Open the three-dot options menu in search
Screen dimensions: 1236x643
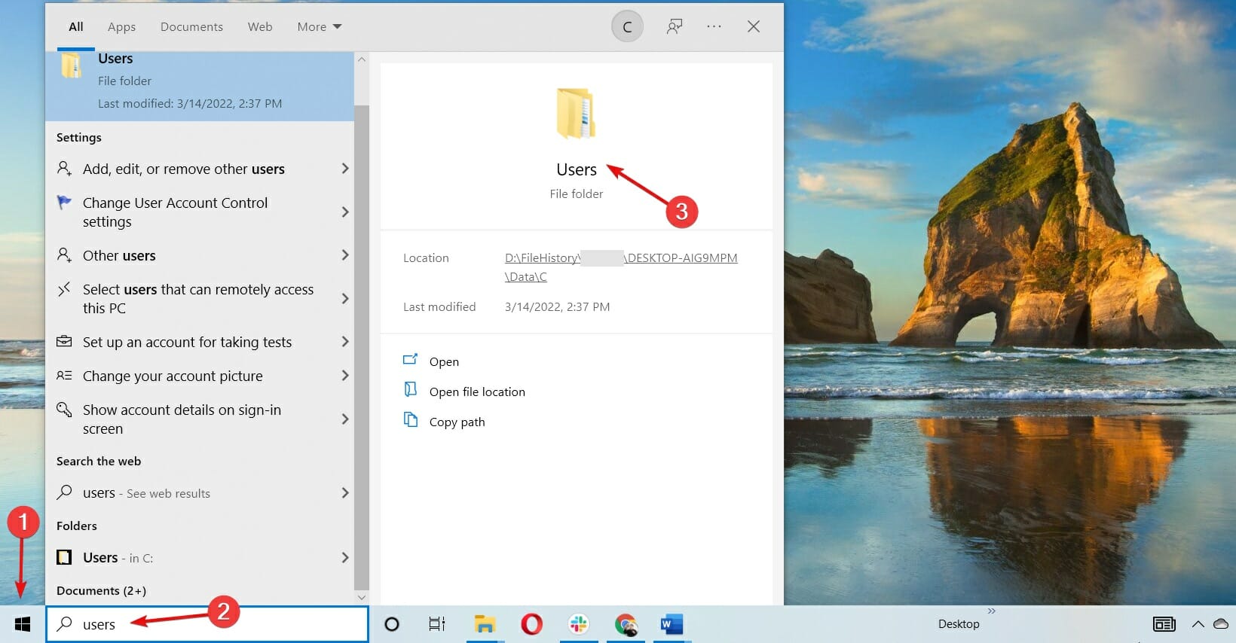coord(714,26)
